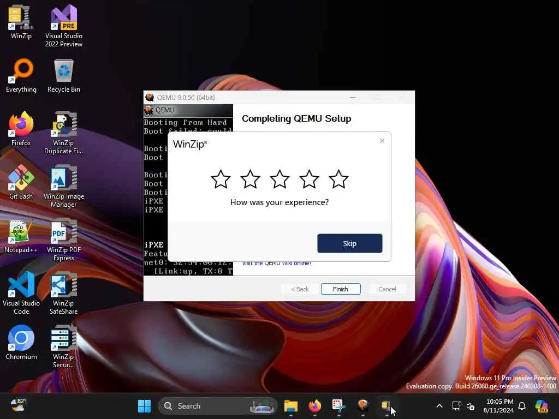559x419 pixels.
Task: Open the notifications bell
Action: coord(522,406)
